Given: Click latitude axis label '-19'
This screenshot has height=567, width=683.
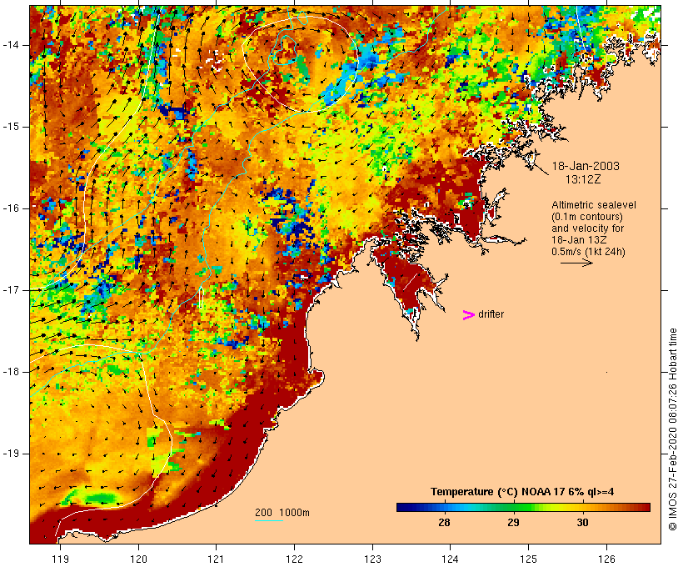Looking at the screenshot, I should (10, 454).
